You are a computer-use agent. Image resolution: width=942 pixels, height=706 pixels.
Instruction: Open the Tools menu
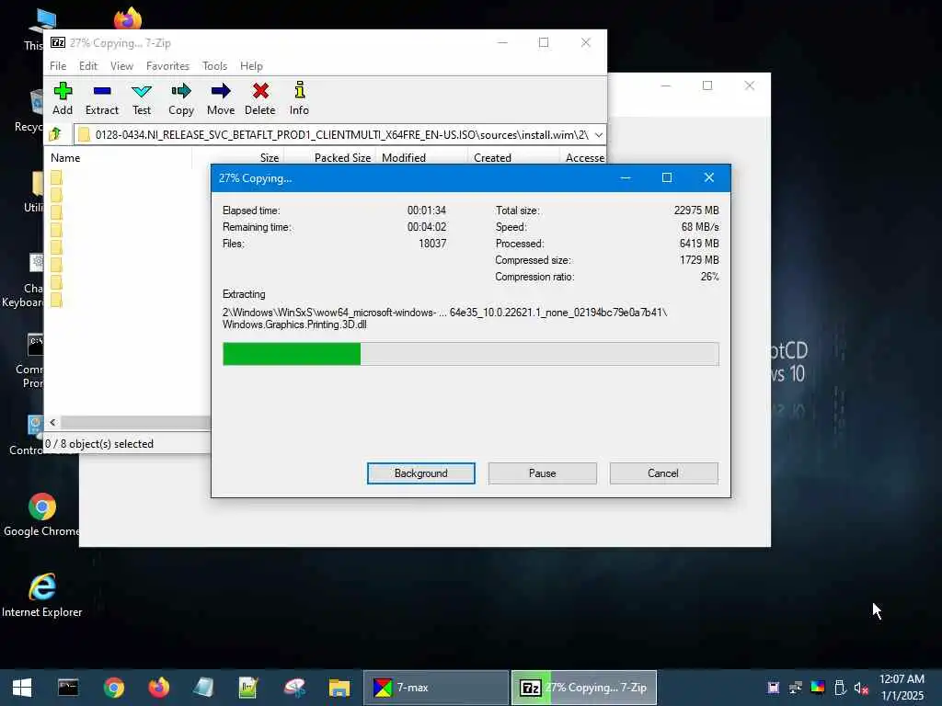pos(214,66)
